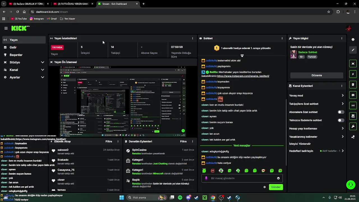Open YouTube bookmark in bookmarks bar

click(19, 19)
